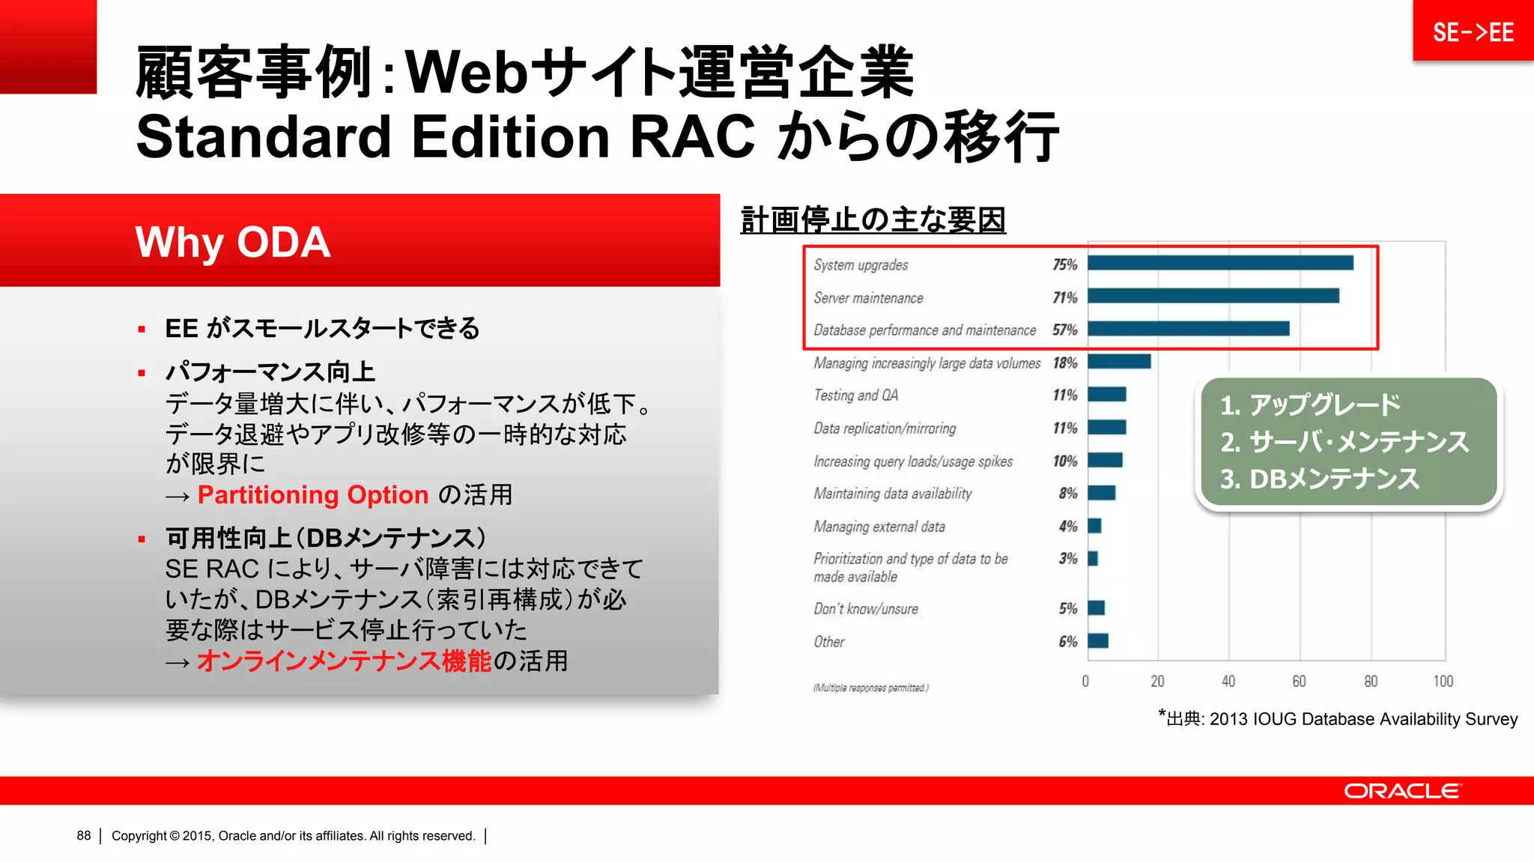Image resolution: width=1534 pixels, height=863 pixels.
Task: Click the 57% value
Action: tap(1065, 330)
